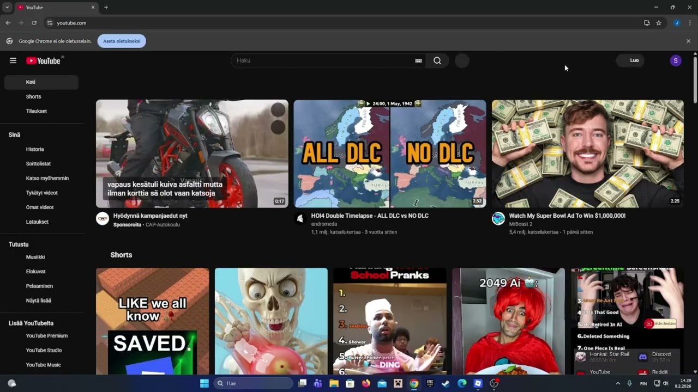The image size is (698, 392).
Task: Open Minecraft from the taskbar
Action: 398,383
